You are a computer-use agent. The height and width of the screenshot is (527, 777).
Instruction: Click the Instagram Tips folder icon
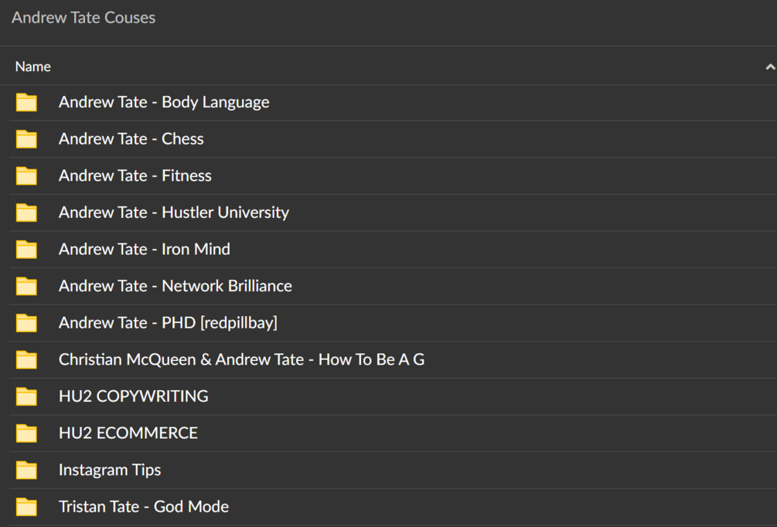[x=27, y=470]
